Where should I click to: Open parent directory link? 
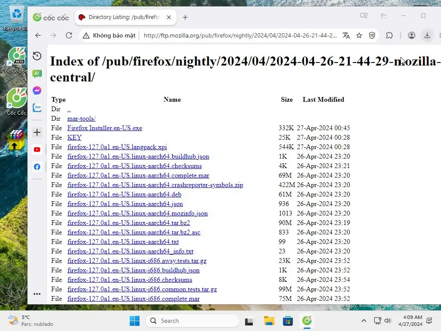click(x=69, y=109)
